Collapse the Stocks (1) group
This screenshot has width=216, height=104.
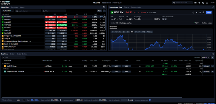2,63
